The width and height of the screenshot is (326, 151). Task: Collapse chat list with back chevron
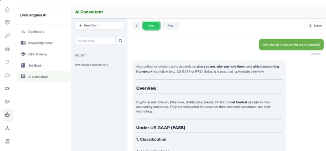tap(137, 26)
